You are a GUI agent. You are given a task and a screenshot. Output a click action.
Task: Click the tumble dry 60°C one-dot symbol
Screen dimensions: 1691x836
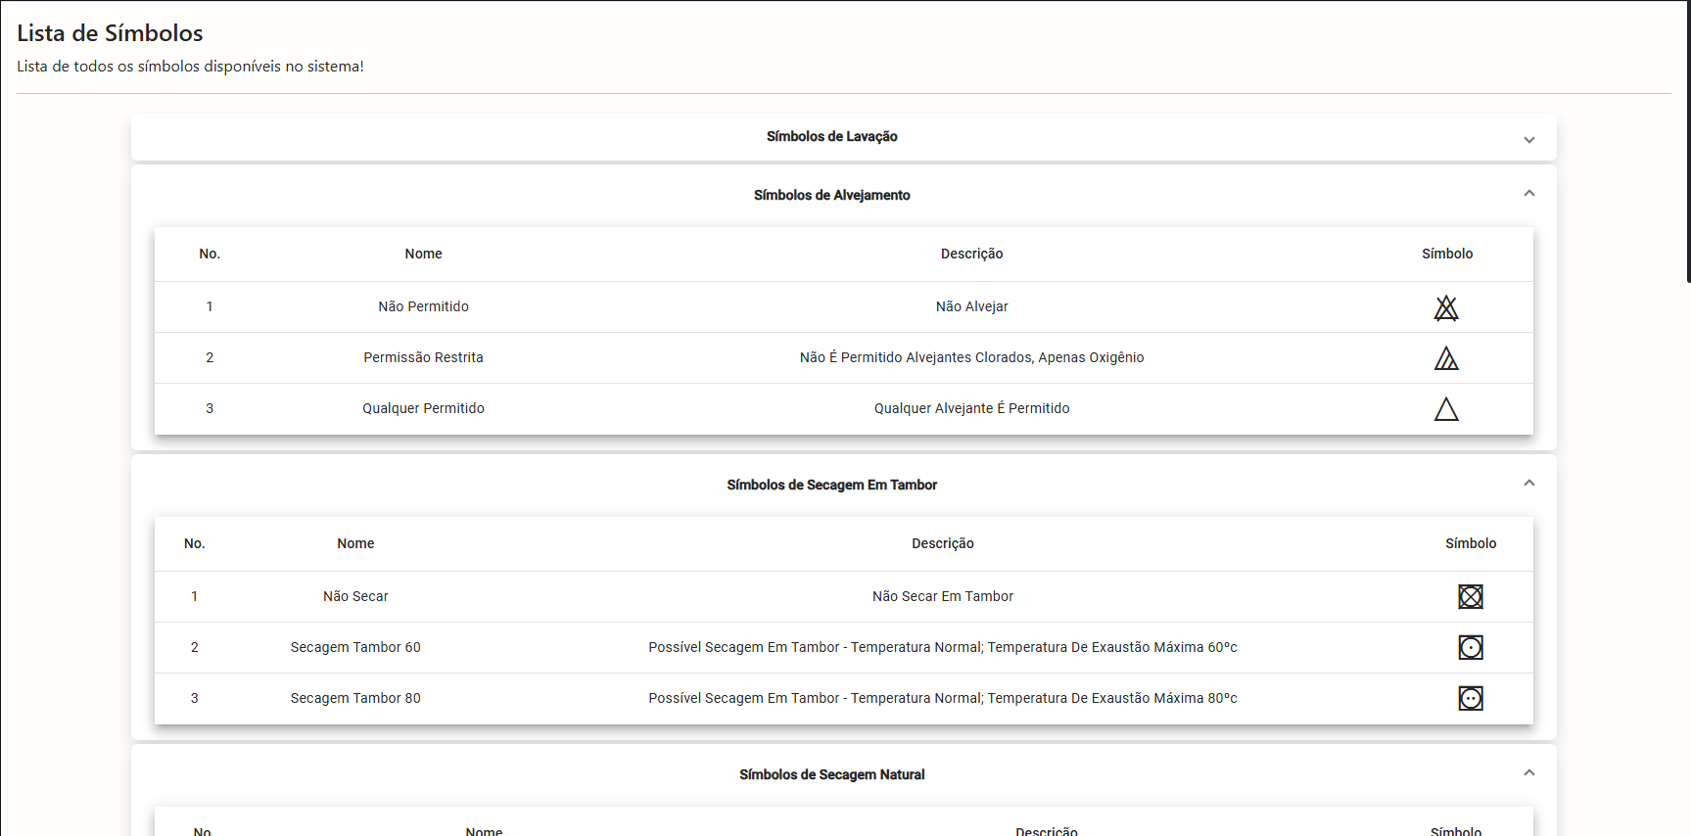1470,648
